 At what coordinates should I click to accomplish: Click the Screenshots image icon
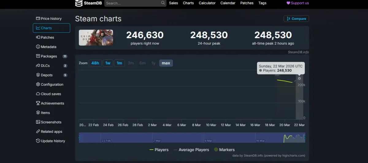click(x=38, y=122)
